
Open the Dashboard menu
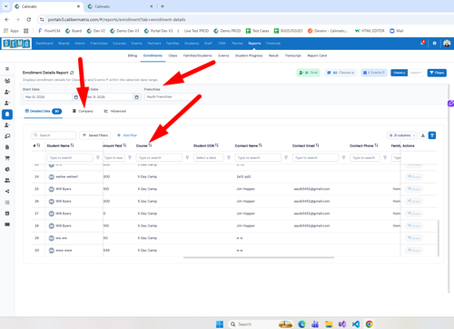[44, 44]
